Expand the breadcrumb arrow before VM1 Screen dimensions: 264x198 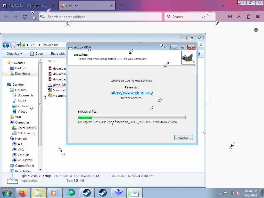pos(28,45)
